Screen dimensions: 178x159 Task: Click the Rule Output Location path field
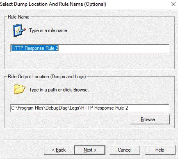coord(90,108)
